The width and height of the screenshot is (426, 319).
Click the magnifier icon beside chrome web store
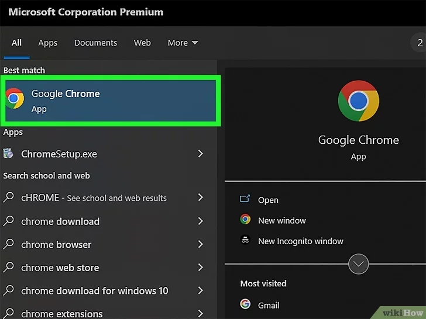[x=8, y=267]
